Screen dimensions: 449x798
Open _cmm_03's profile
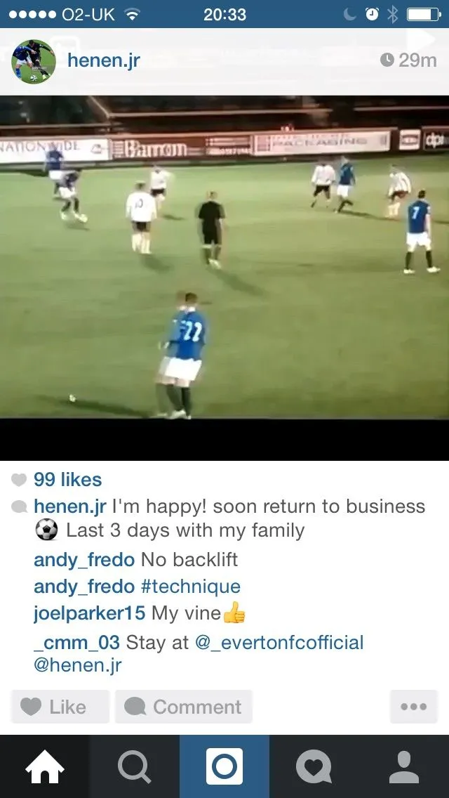click(76, 642)
